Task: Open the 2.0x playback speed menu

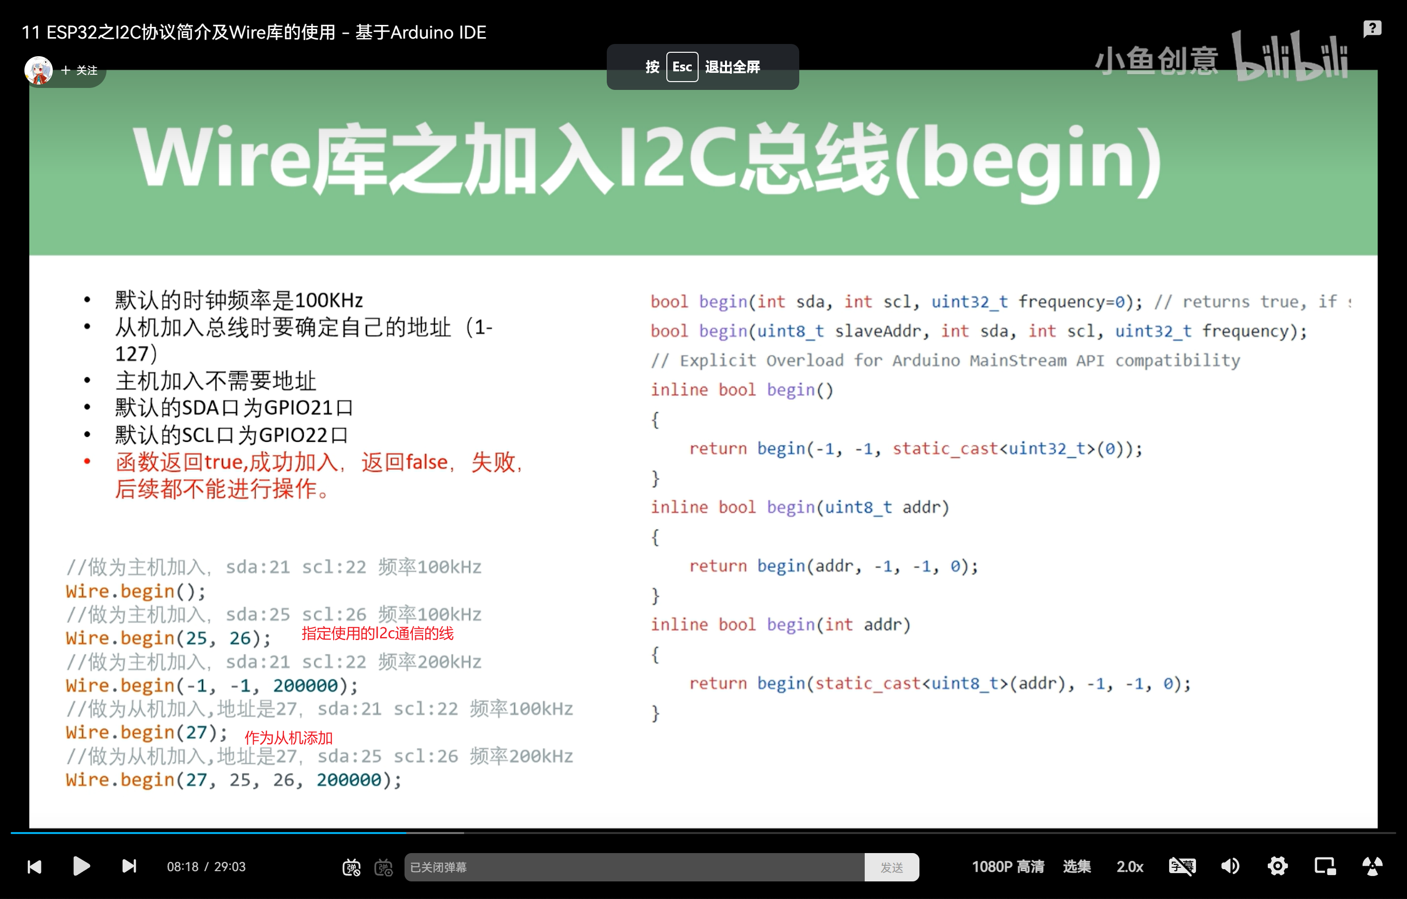Action: (x=1130, y=866)
